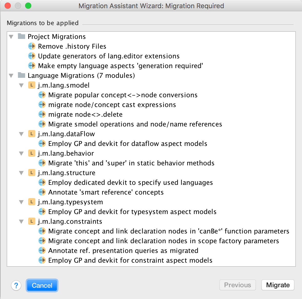Collapse the Project Migrations section
Screen dimensions: 302x299
(x=11, y=36)
